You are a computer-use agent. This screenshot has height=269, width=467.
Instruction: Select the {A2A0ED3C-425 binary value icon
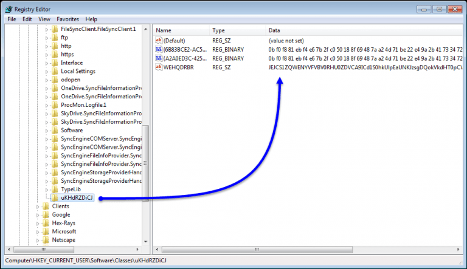pyautogui.click(x=159, y=58)
